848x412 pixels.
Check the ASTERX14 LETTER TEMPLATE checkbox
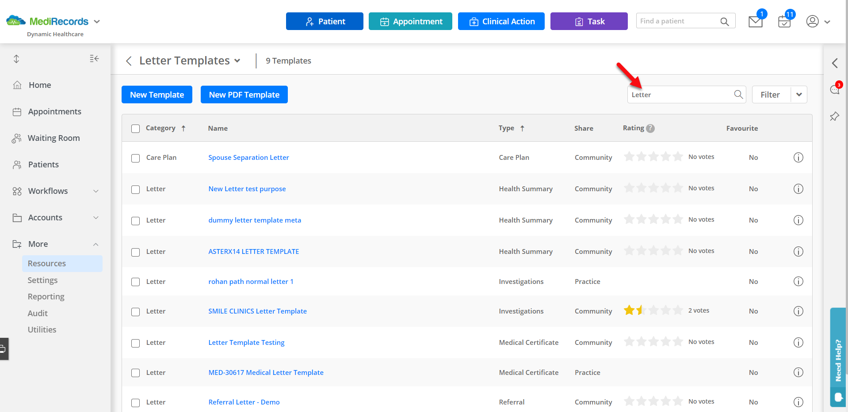(x=136, y=252)
